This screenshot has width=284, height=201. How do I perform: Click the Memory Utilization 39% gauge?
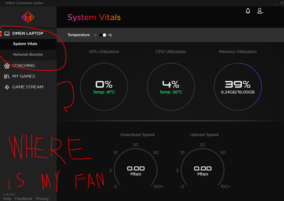point(238,87)
